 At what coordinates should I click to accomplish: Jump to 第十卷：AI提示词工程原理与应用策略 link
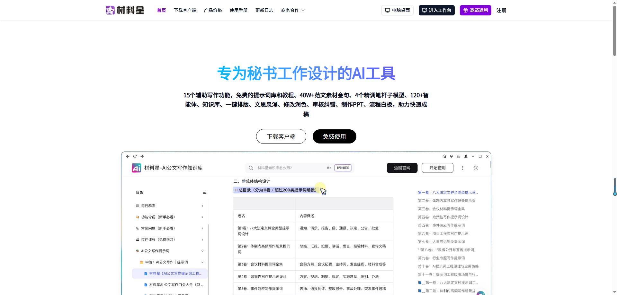(x=448, y=266)
